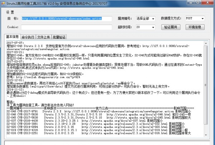
Task: Click the 2017-03-07: changelog date line
Action: (15, 61)
